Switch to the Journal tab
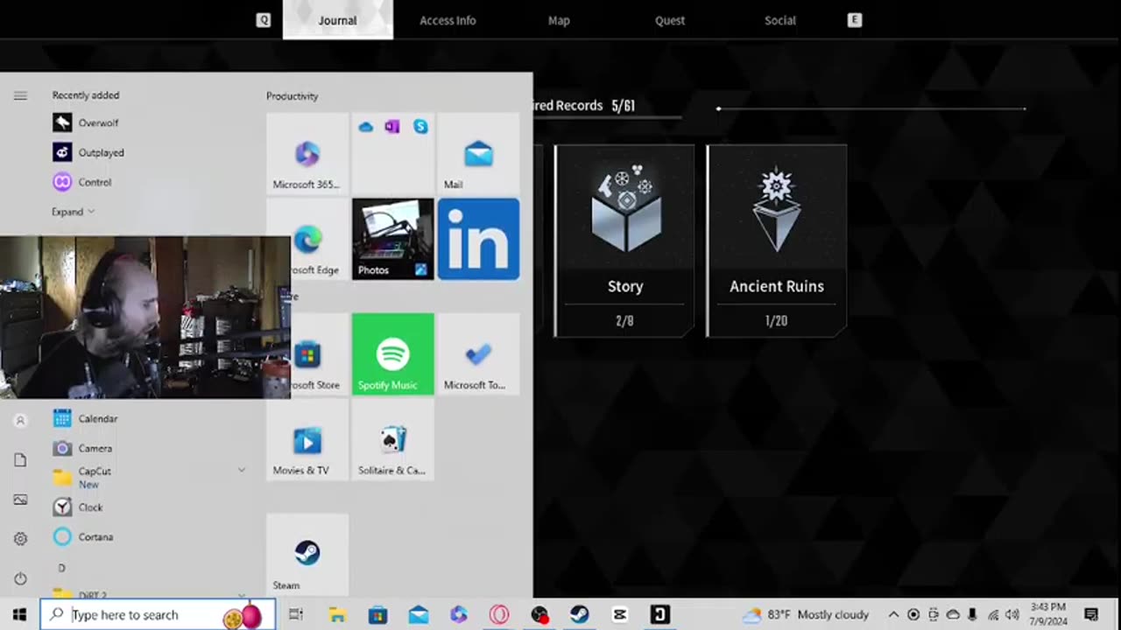The height and width of the screenshot is (630, 1121). [338, 20]
